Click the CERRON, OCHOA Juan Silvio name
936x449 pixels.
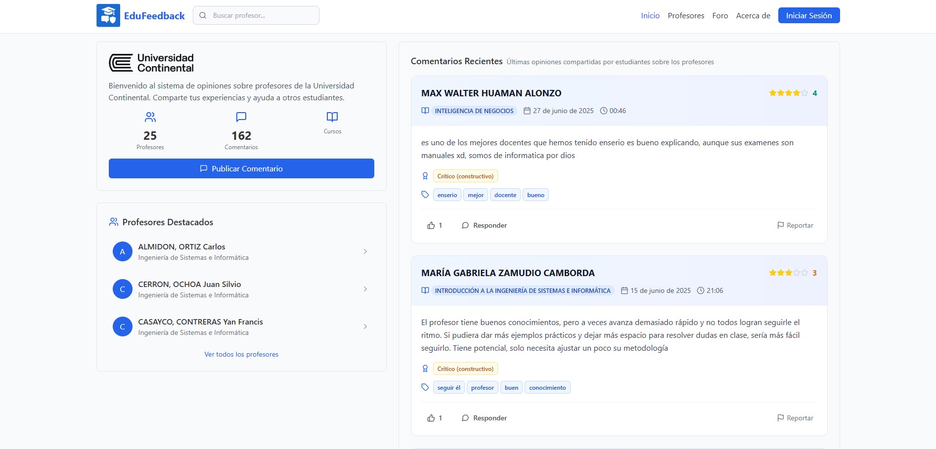[189, 284]
